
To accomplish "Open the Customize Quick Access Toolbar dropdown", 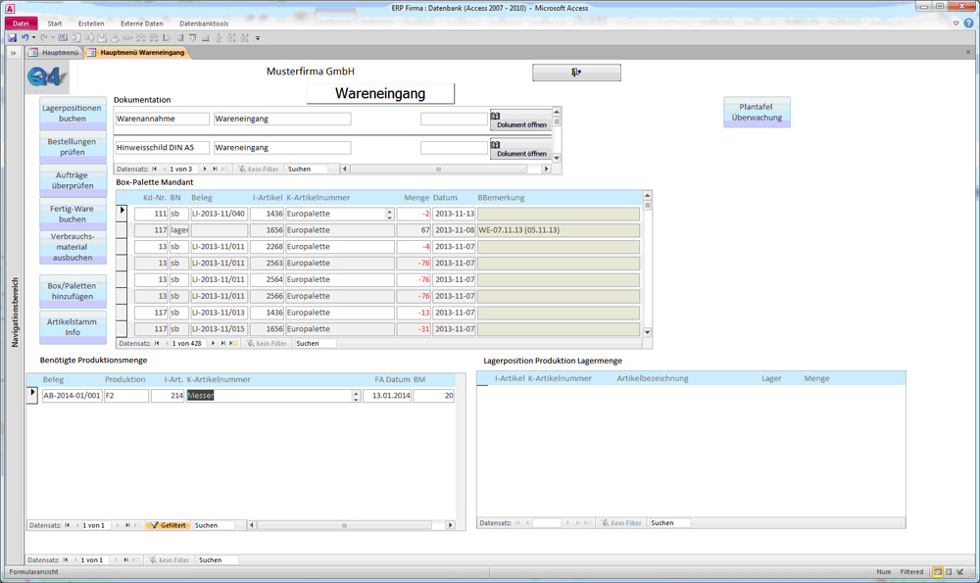I will coord(258,38).
